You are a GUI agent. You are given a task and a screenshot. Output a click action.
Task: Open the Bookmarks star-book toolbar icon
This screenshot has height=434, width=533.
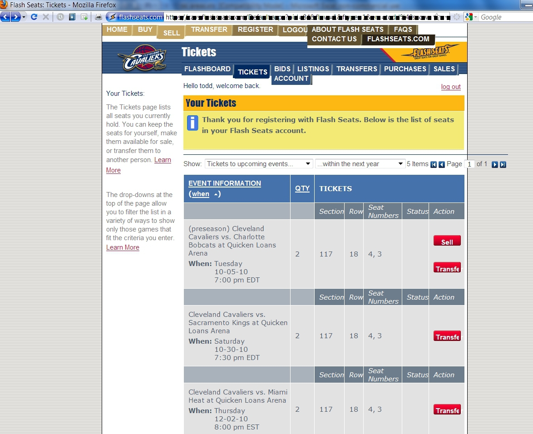tap(72, 17)
